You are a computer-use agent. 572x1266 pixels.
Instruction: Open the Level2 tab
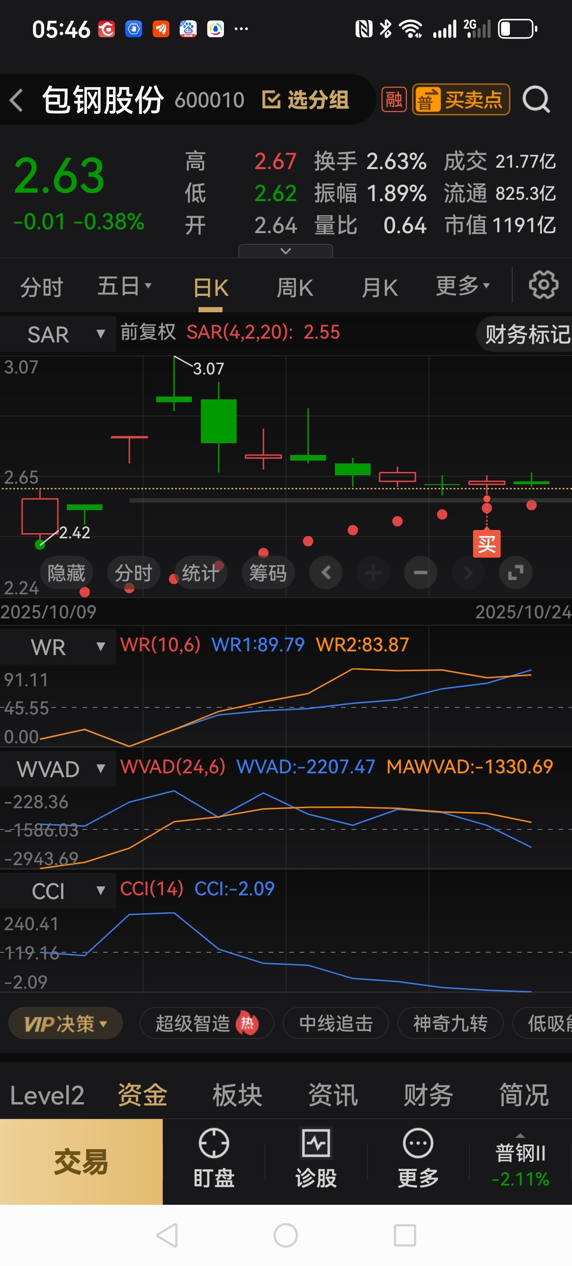coord(47,1095)
